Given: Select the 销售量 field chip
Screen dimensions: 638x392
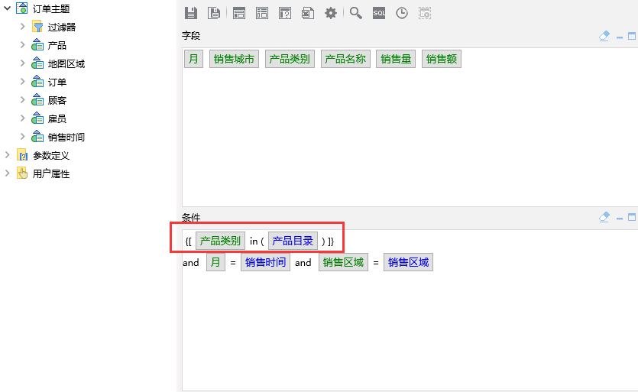Looking at the screenshot, I should (x=396, y=59).
